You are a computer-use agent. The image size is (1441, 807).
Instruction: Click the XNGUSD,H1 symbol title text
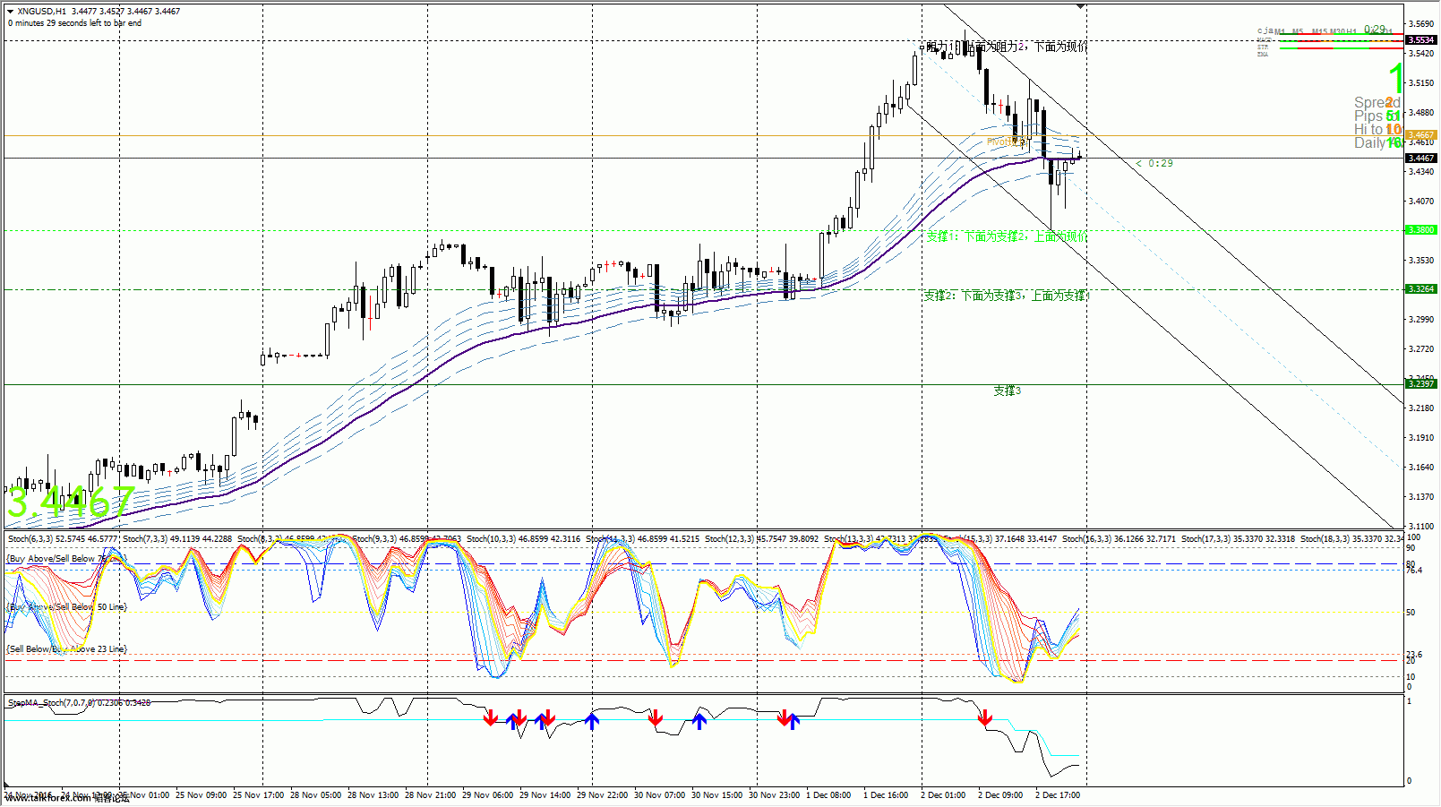(x=41, y=12)
